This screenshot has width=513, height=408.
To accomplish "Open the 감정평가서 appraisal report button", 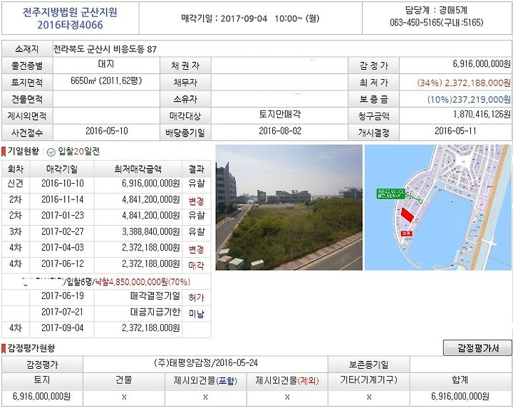I will (x=477, y=348).
